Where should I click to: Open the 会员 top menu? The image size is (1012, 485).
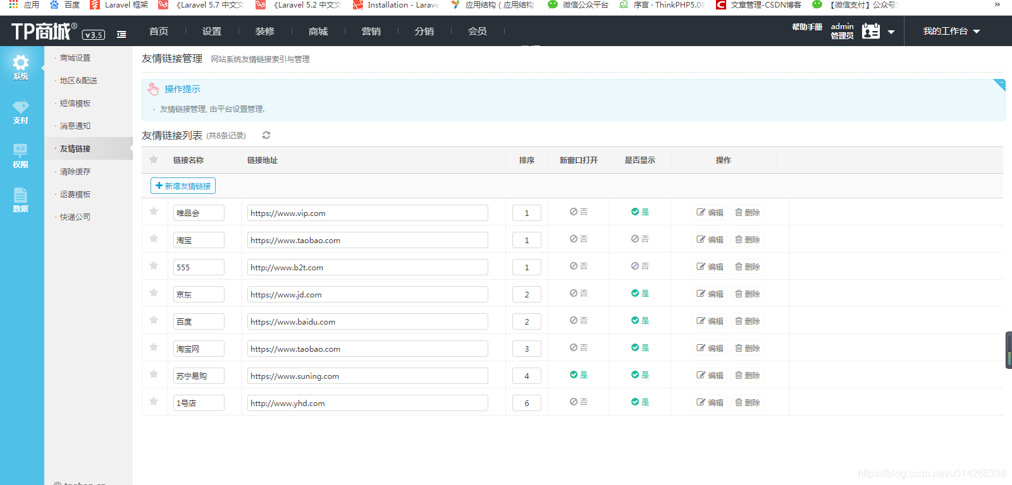point(478,31)
